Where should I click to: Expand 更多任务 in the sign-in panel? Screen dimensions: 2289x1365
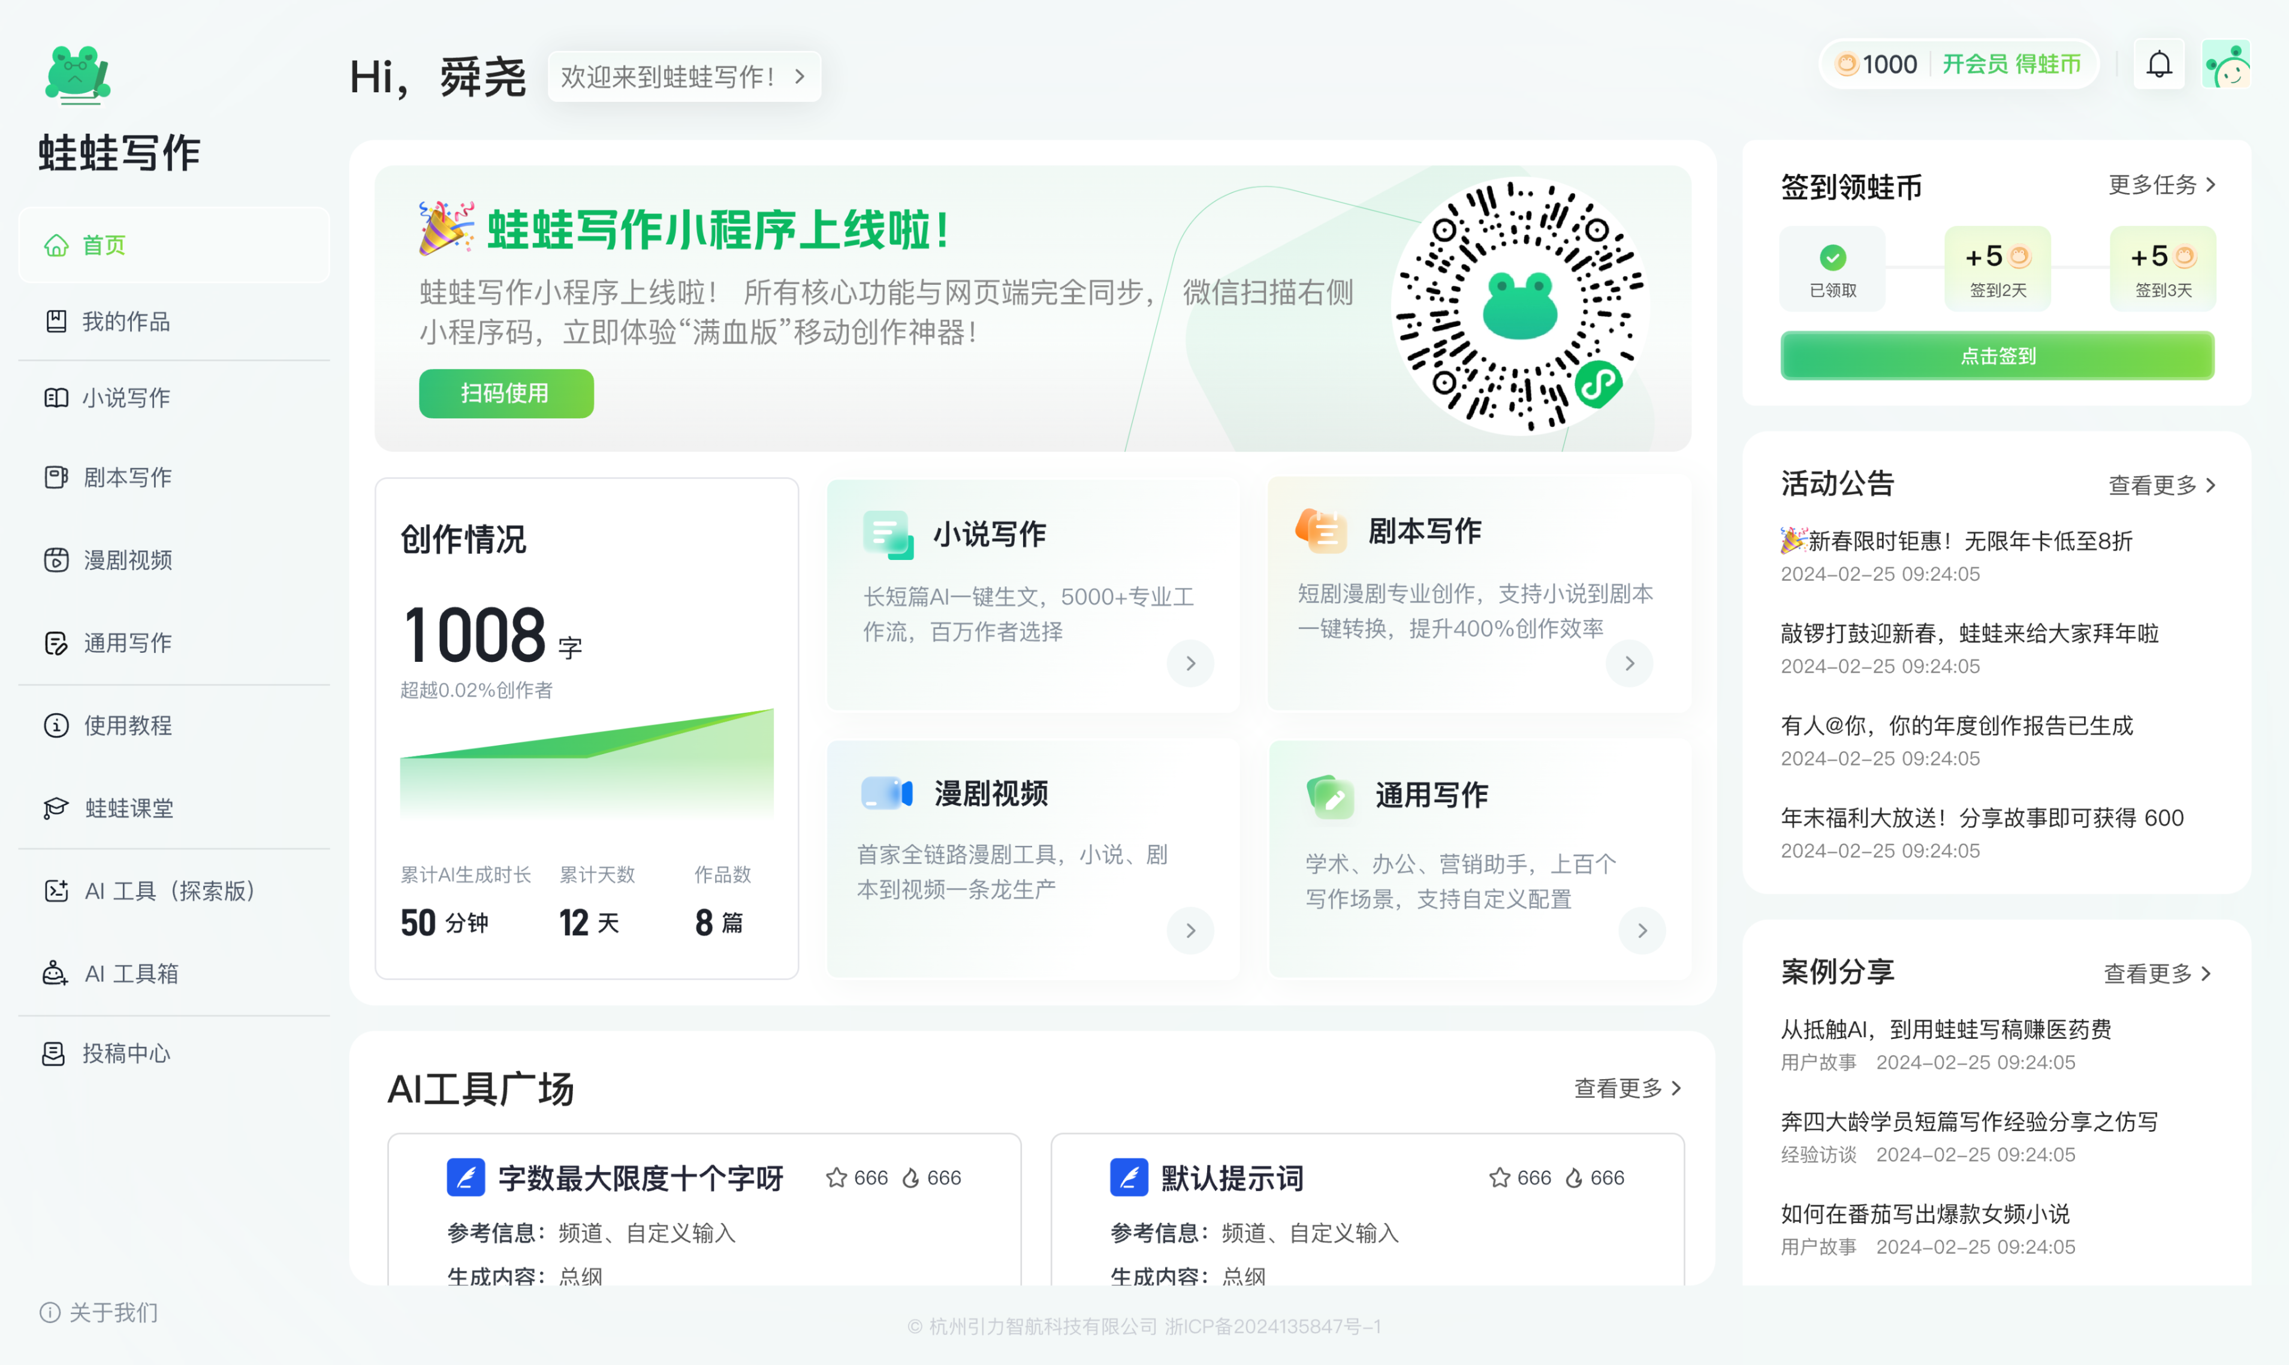click(x=2161, y=185)
